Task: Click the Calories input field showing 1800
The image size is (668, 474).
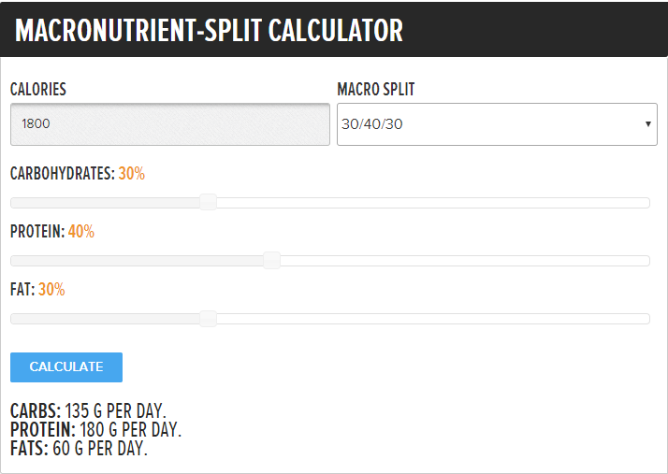Action: pyautogui.click(x=169, y=123)
